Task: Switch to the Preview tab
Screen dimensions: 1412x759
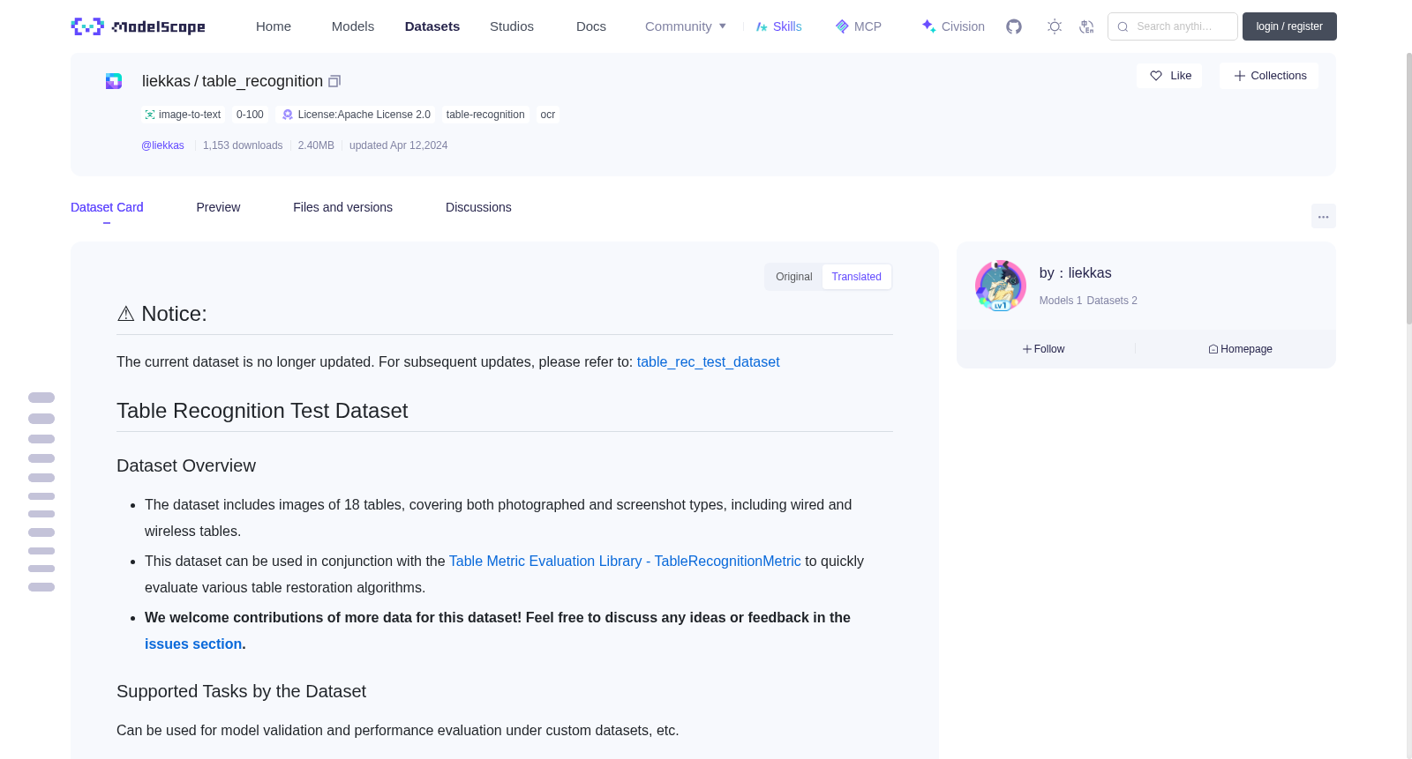Action: (218, 207)
